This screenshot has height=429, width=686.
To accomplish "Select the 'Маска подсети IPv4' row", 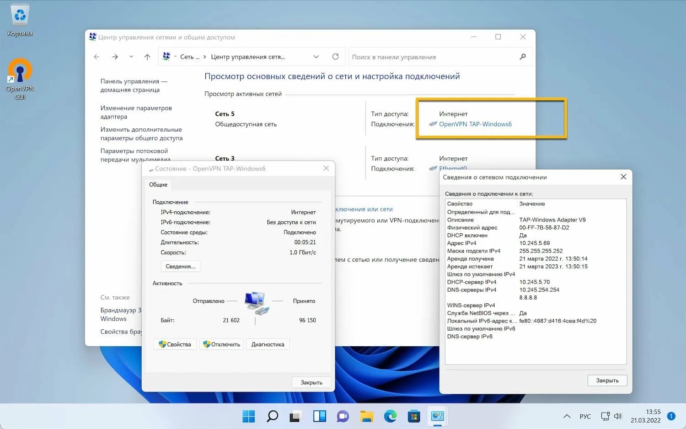I will pyautogui.click(x=536, y=251).
